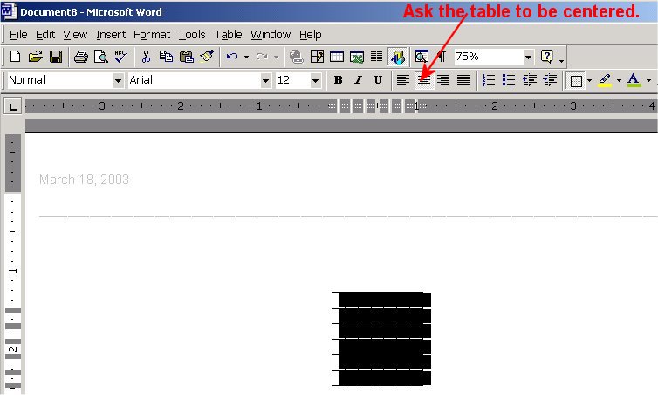The image size is (658, 395).
Task: Open the Table menu
Action: (228, 34)
